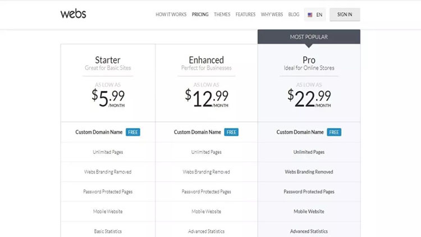Open the Pricing menu item
The width and height of the screenshot is (421, 237).
200,15
